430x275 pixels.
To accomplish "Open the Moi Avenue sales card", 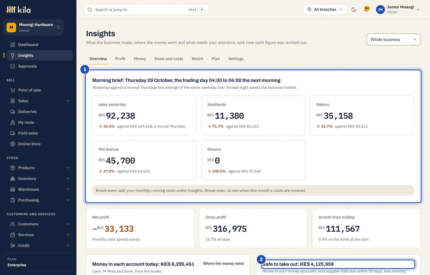I will (144, 160).
